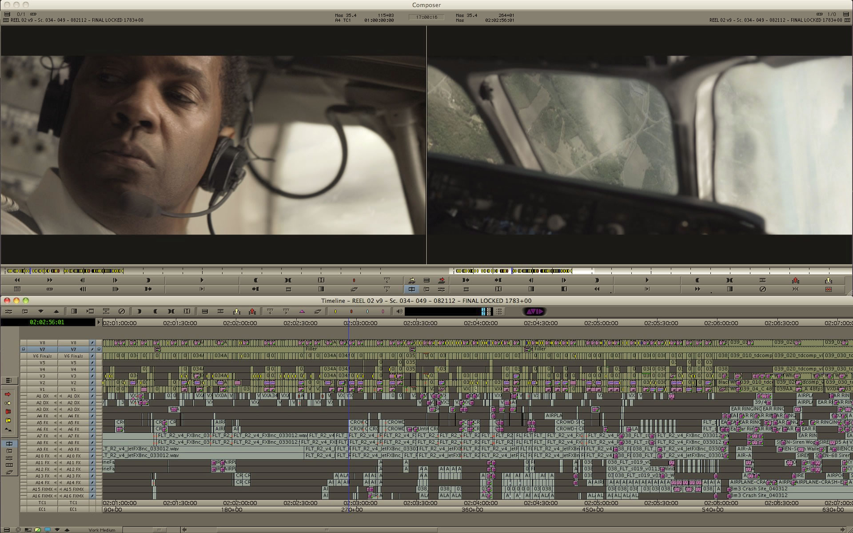853x533 pixels.
Task: Click the red Lift icon in the timeline toolbar
Action: point(252,311)
